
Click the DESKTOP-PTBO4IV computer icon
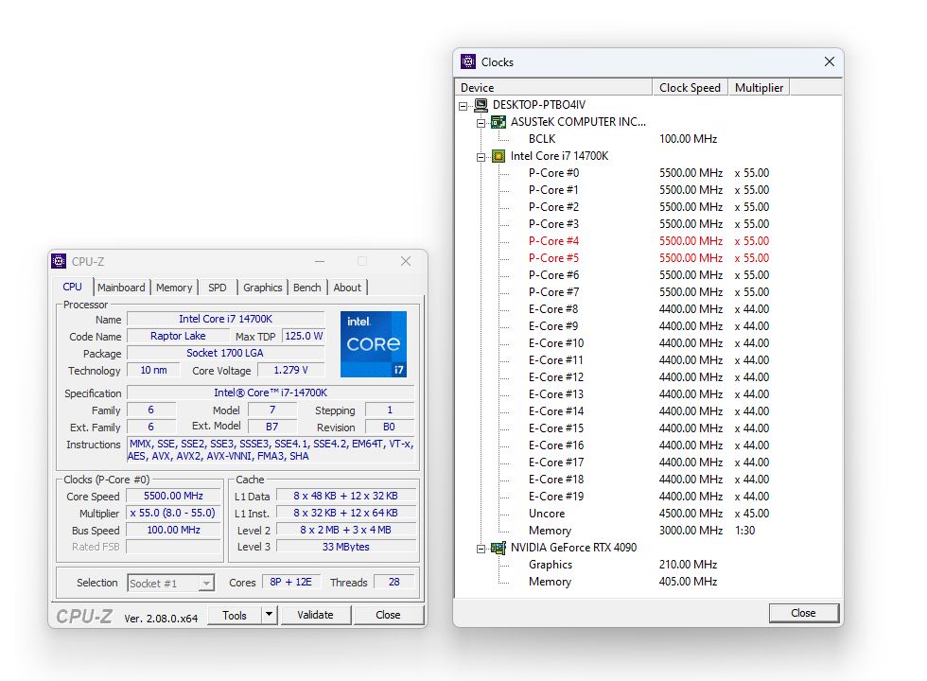(481, 105)
